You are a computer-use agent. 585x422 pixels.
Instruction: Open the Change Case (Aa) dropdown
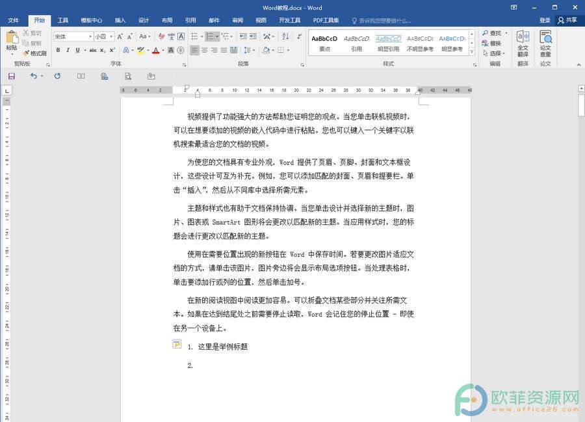coord(145,36)
